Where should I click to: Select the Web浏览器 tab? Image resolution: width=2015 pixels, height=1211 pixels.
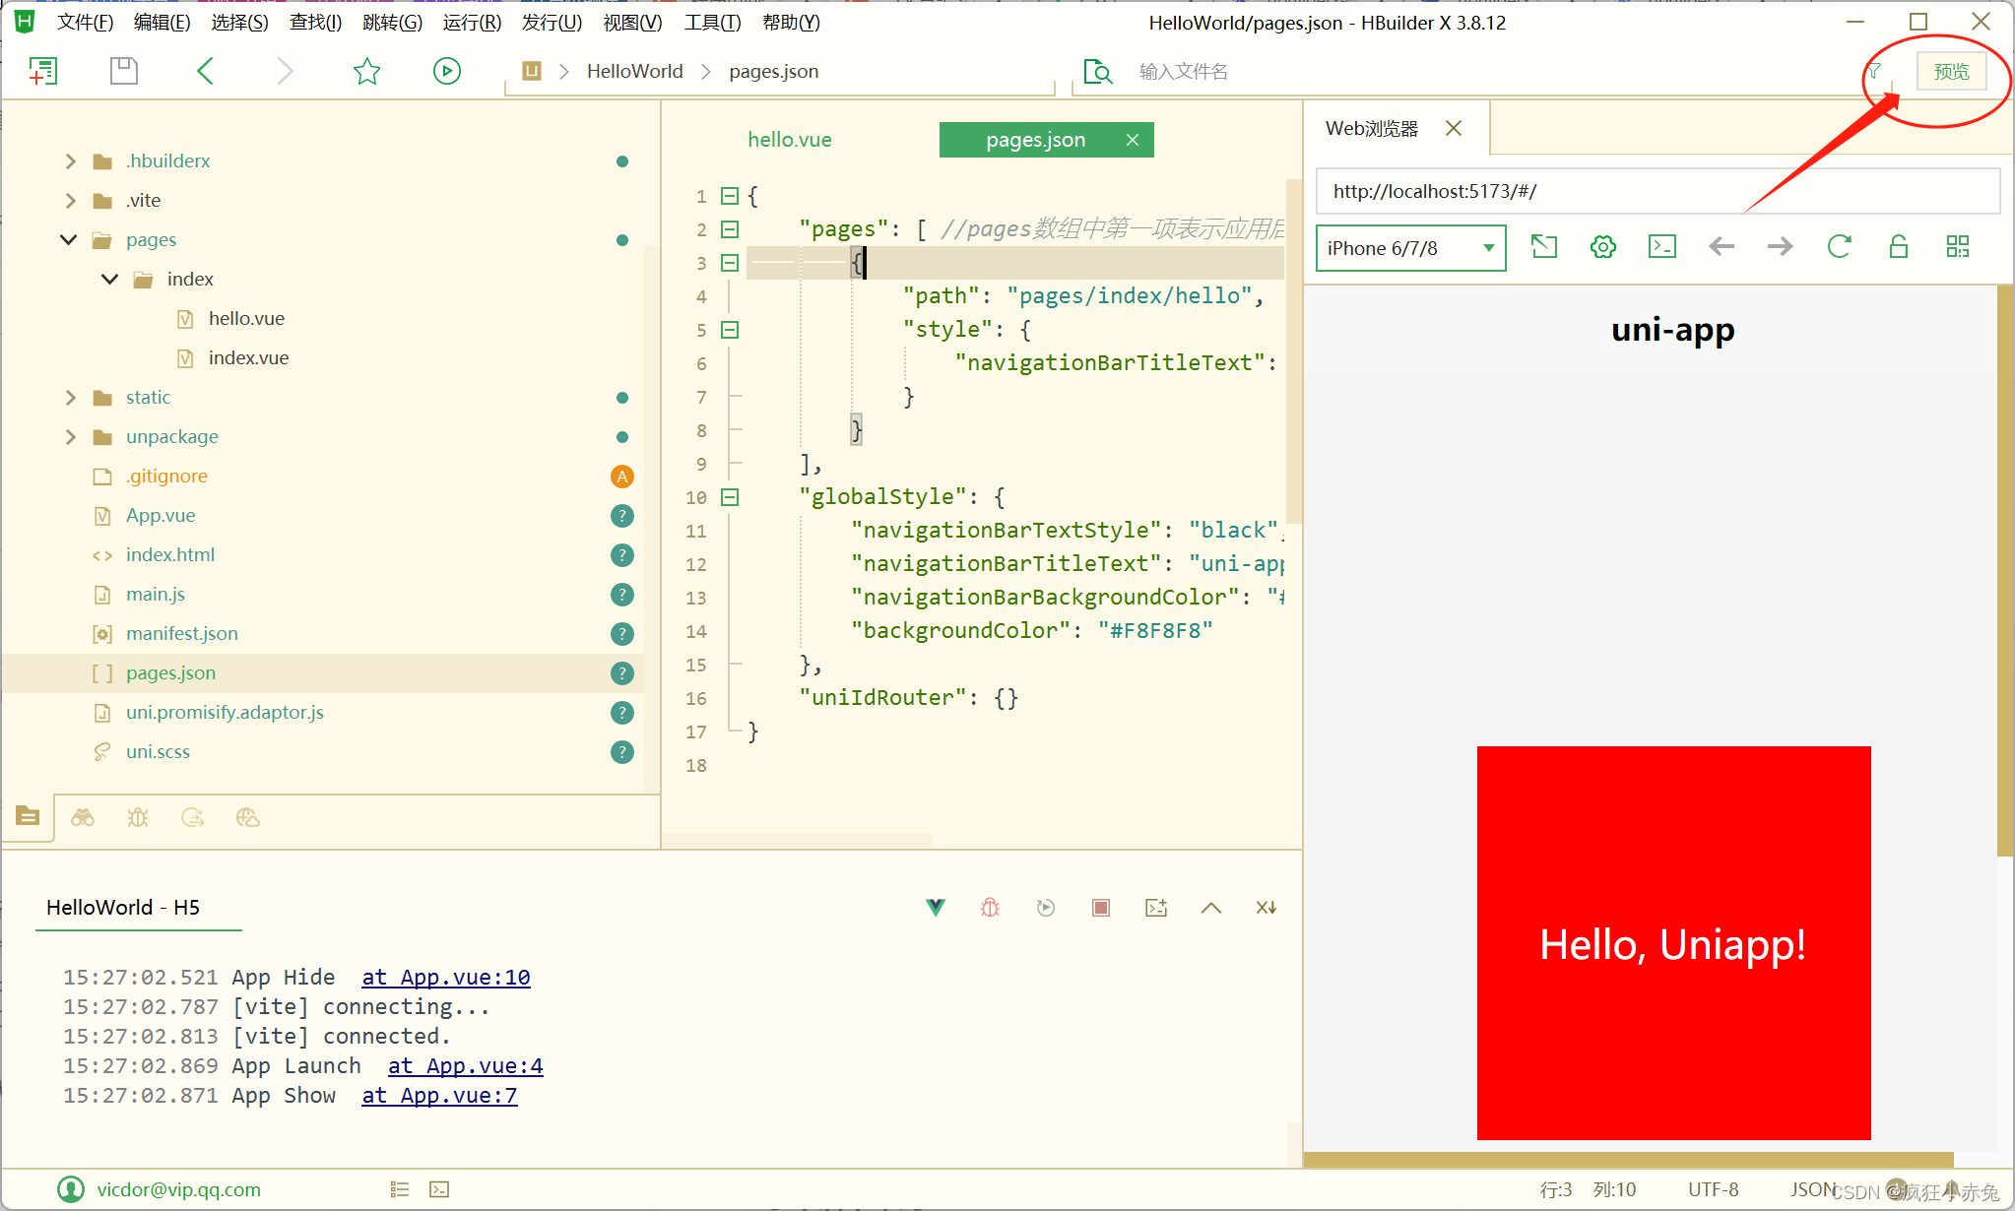(1372, 128)
